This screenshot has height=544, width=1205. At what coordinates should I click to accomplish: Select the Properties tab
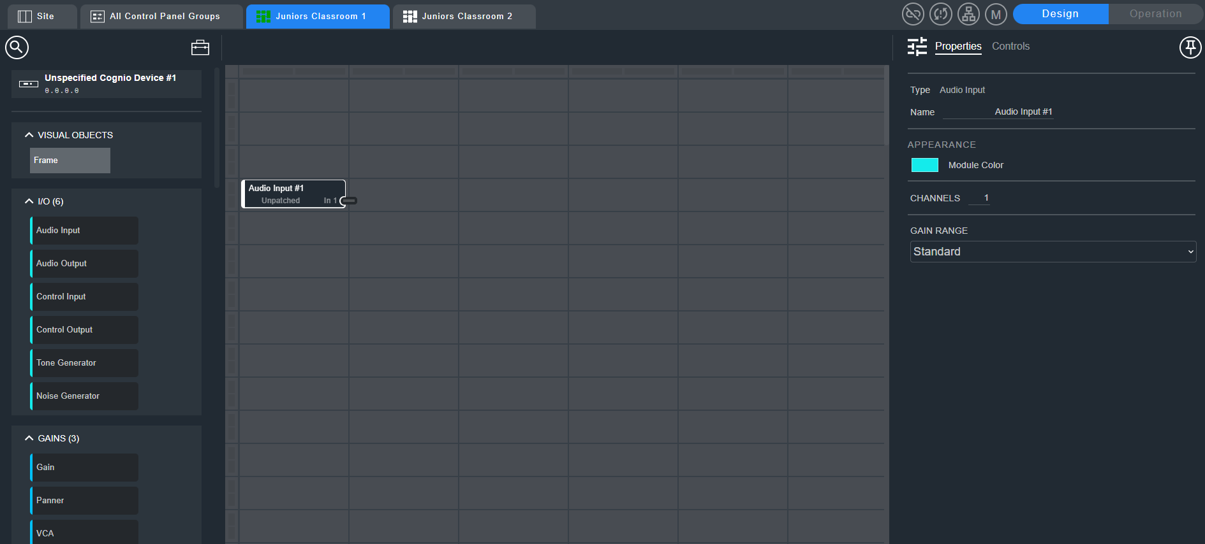958,47
